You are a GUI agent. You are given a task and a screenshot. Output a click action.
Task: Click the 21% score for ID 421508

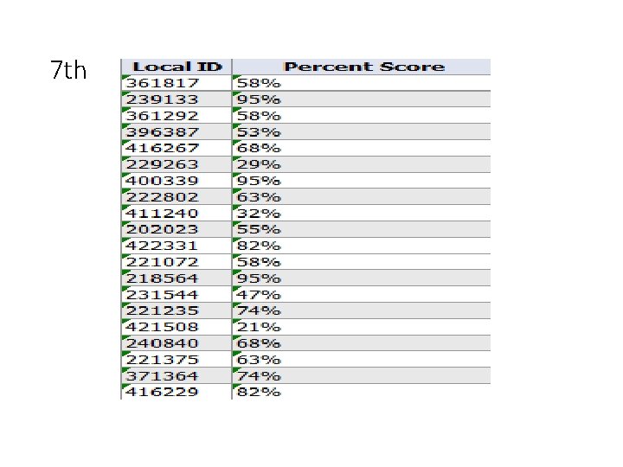point(362,327)
